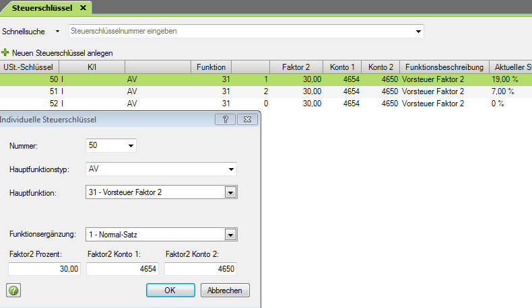Click the Faktor2 Konto 1 input field

click(123, 269)
